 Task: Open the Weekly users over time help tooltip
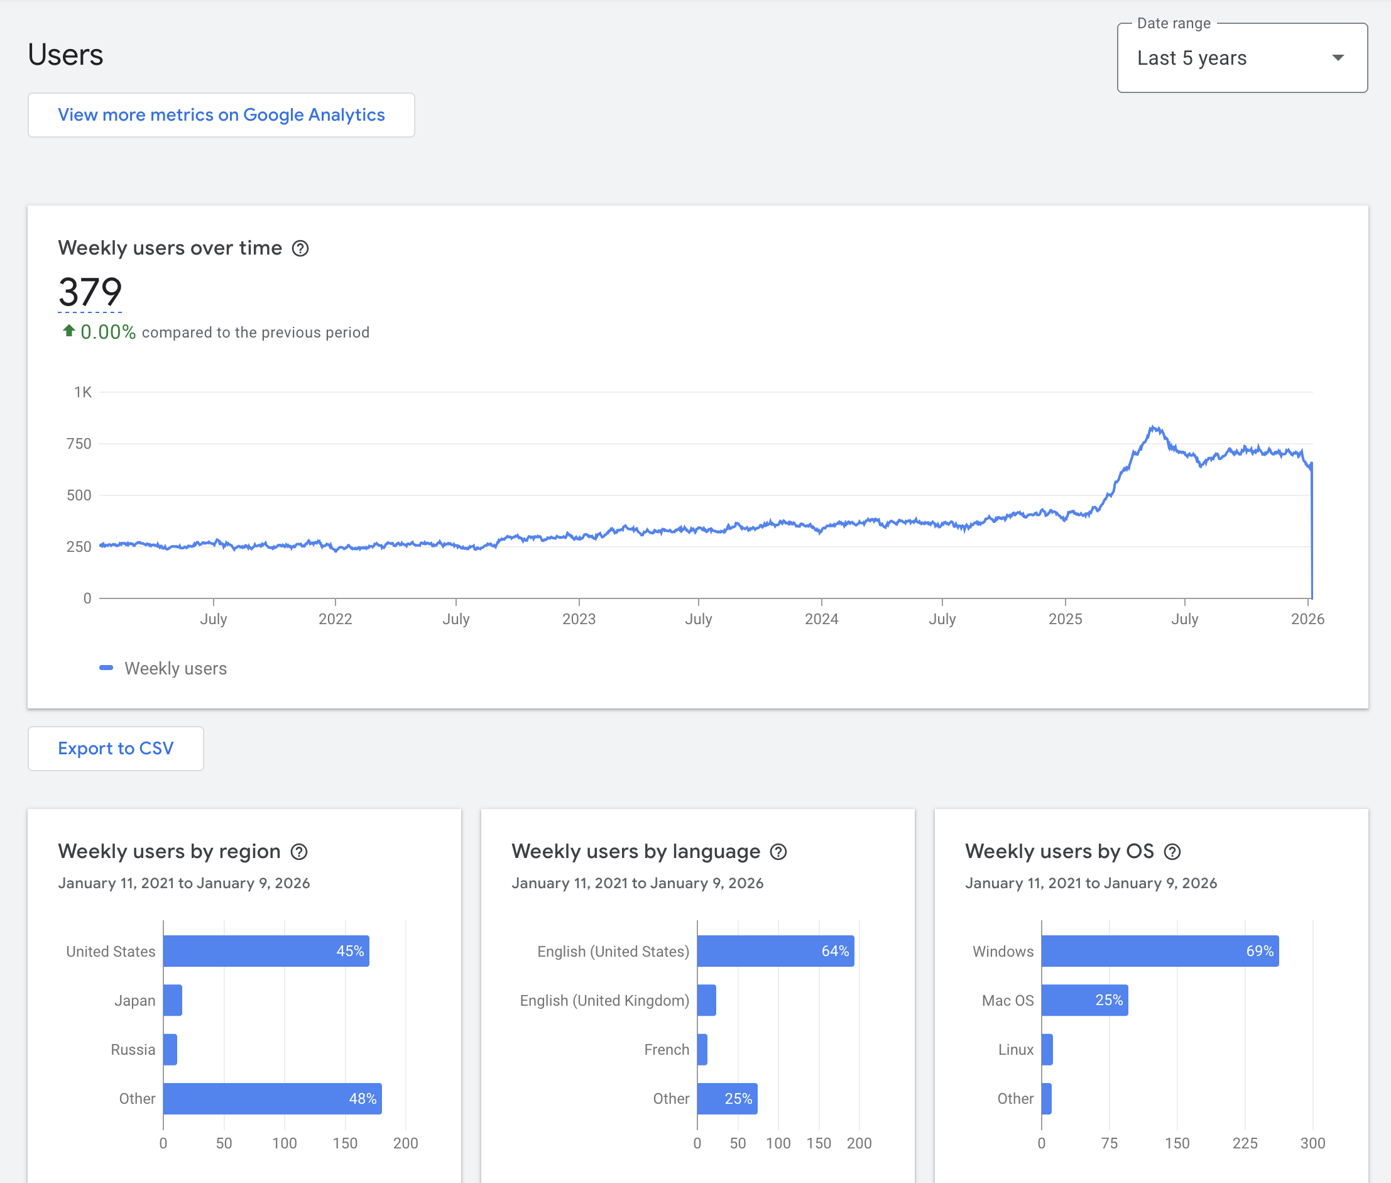click(300, 248)
